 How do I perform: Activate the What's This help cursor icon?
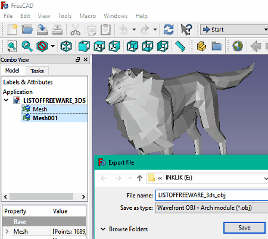pos(186,30)
